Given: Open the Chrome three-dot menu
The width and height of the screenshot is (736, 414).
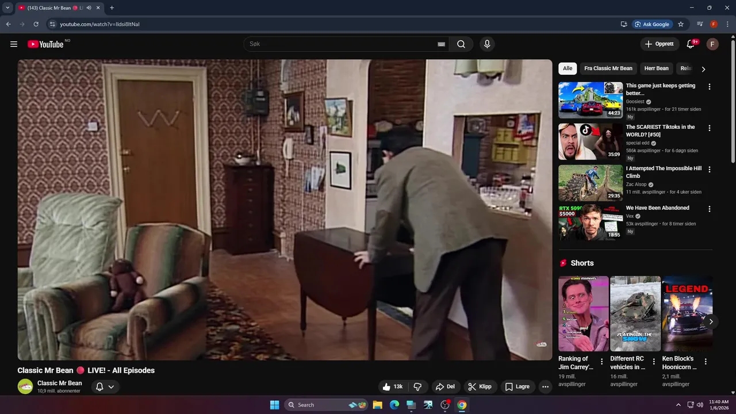Looking at the screenshot, I should coord(727,24).
